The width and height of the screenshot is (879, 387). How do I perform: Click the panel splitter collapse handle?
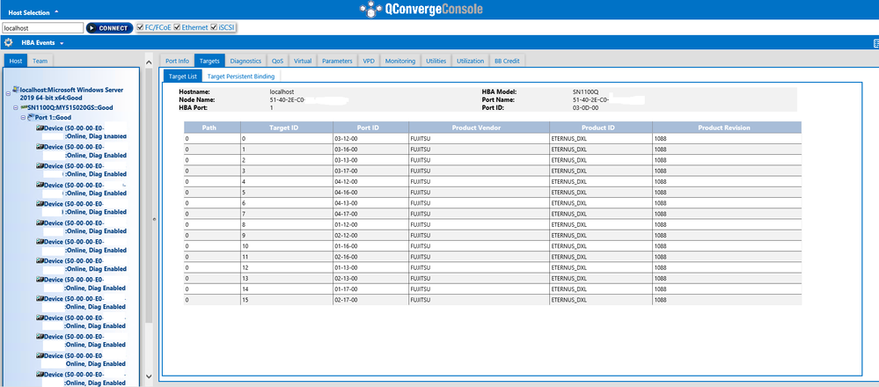point(154,220)
